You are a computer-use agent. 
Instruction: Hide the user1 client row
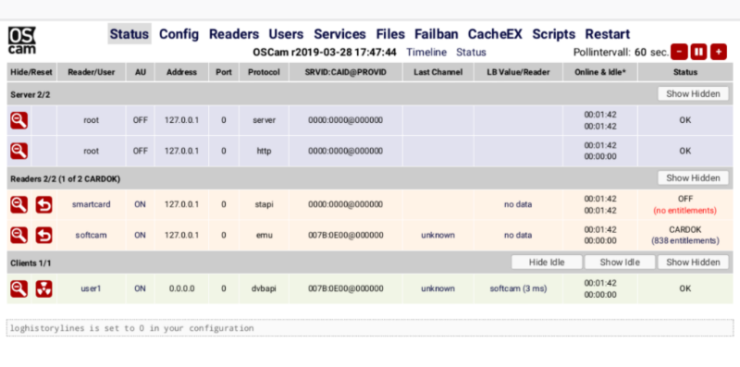18,288
